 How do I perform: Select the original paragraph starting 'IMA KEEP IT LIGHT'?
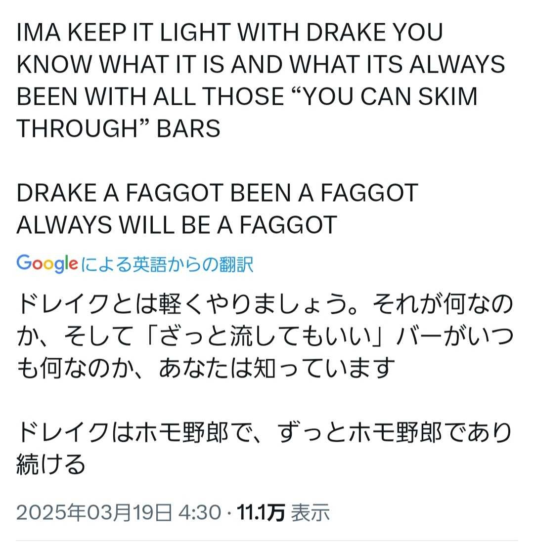click(x=261, y=80)
